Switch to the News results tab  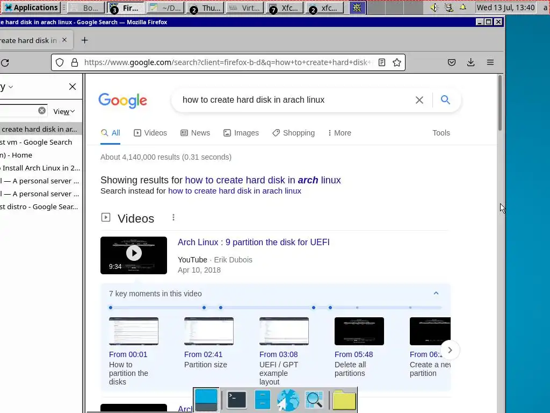pyautogui.click(x=195, y=133)
